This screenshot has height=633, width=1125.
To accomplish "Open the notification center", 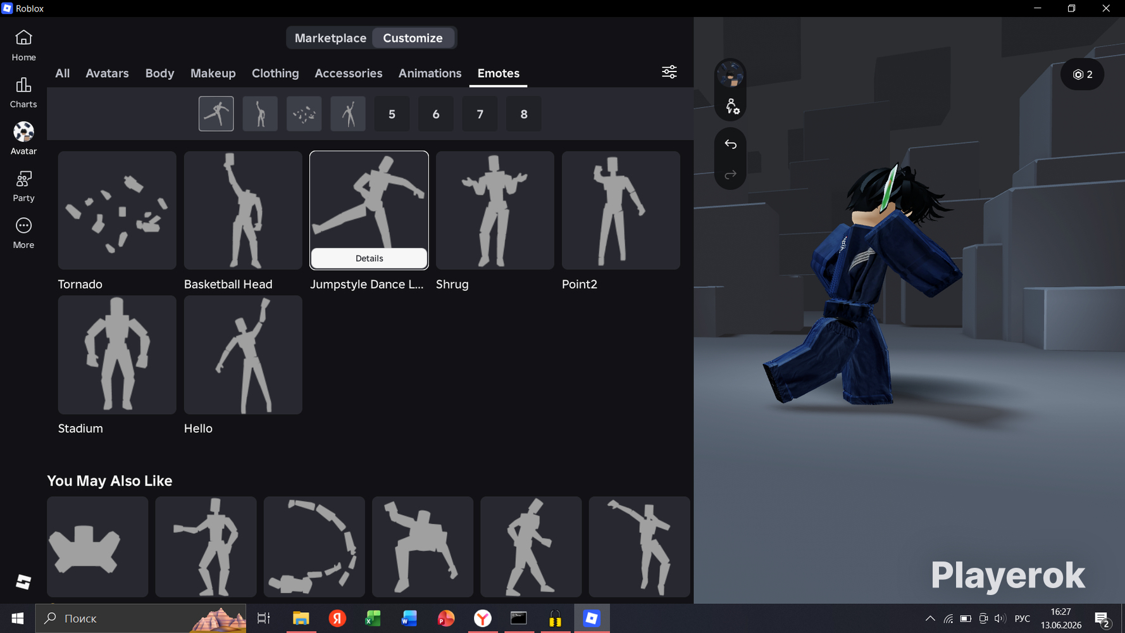I will point(1103,618).
